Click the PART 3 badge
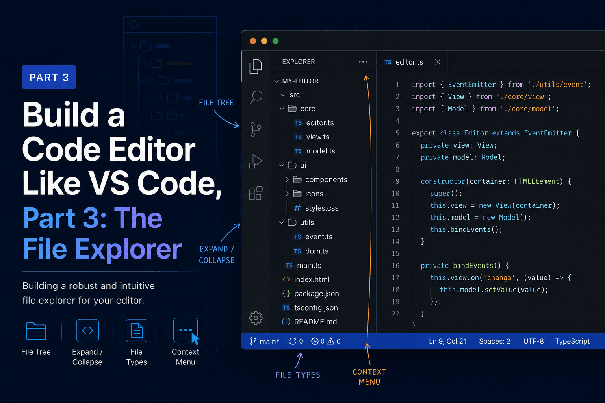Viewport: 605px width, 403px height. click(49, 77)
